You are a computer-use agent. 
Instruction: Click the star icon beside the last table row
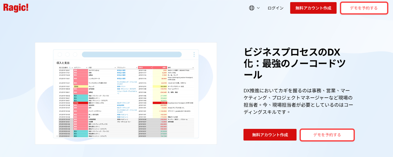tap(57, 136)
